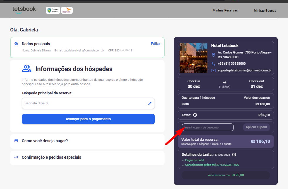The width and height of the screenshot is (288, 189).
Task: Click the R$ 186,10 total value
Action: (x=260, y=141)
